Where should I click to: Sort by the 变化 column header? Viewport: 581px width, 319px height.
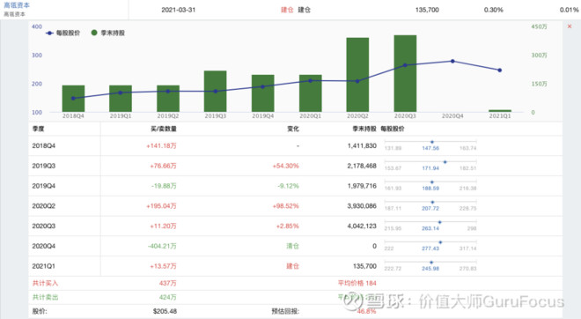293,129
